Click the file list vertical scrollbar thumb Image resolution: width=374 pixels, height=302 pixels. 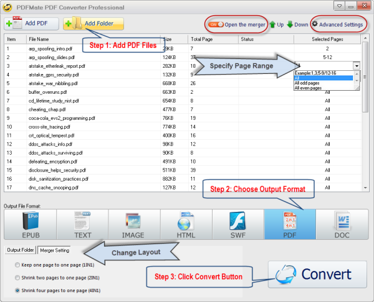tap(365, 77)
